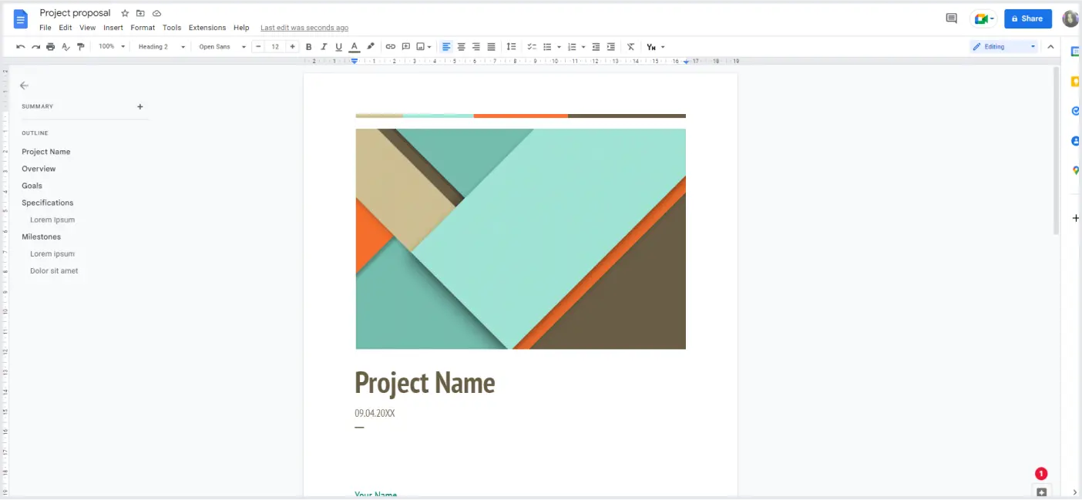Apply a checklist from the toolbar

pyautogui.click(x=531, y=46)
